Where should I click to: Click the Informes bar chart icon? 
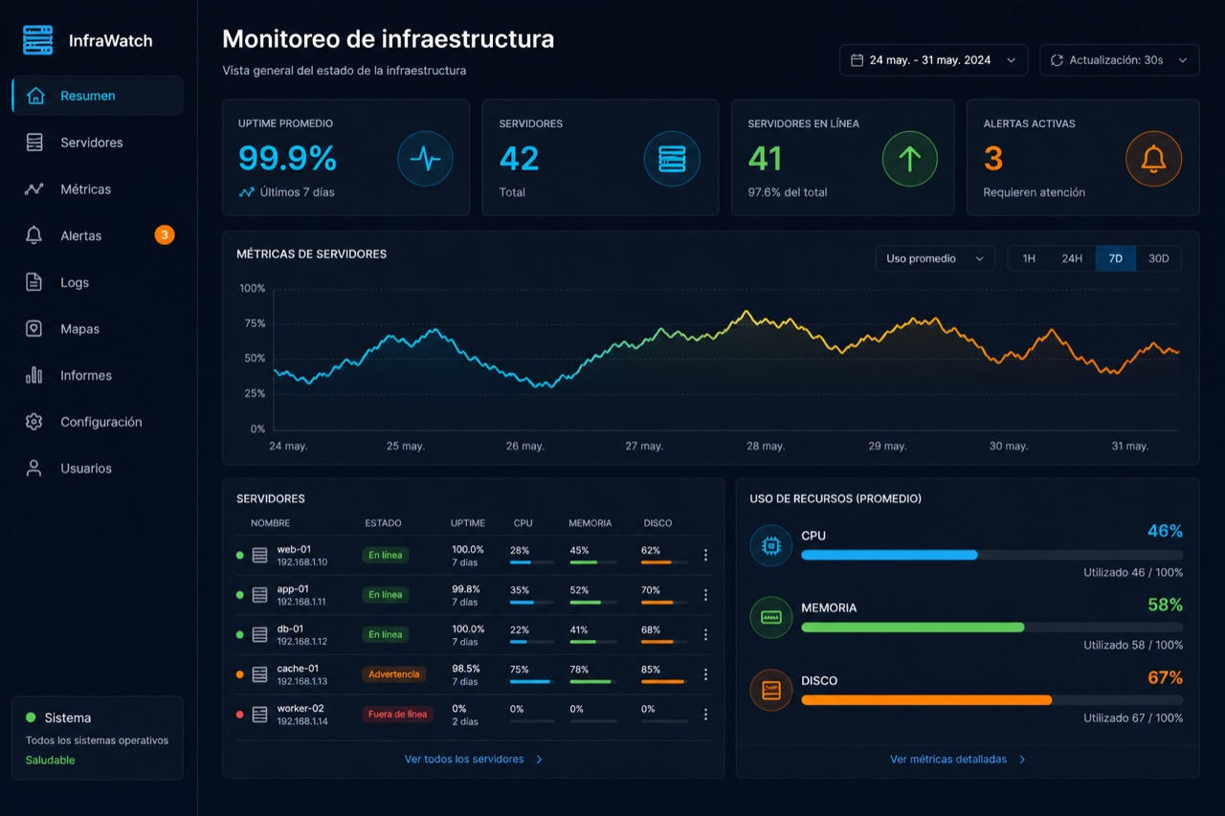tap(34, 375)
